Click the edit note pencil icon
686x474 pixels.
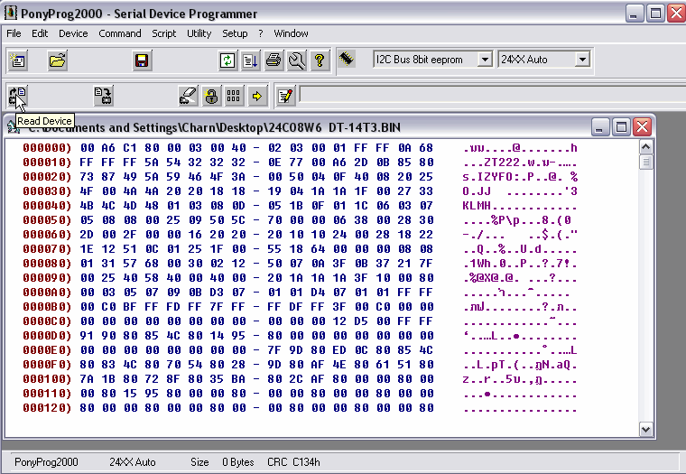point(285,96)
